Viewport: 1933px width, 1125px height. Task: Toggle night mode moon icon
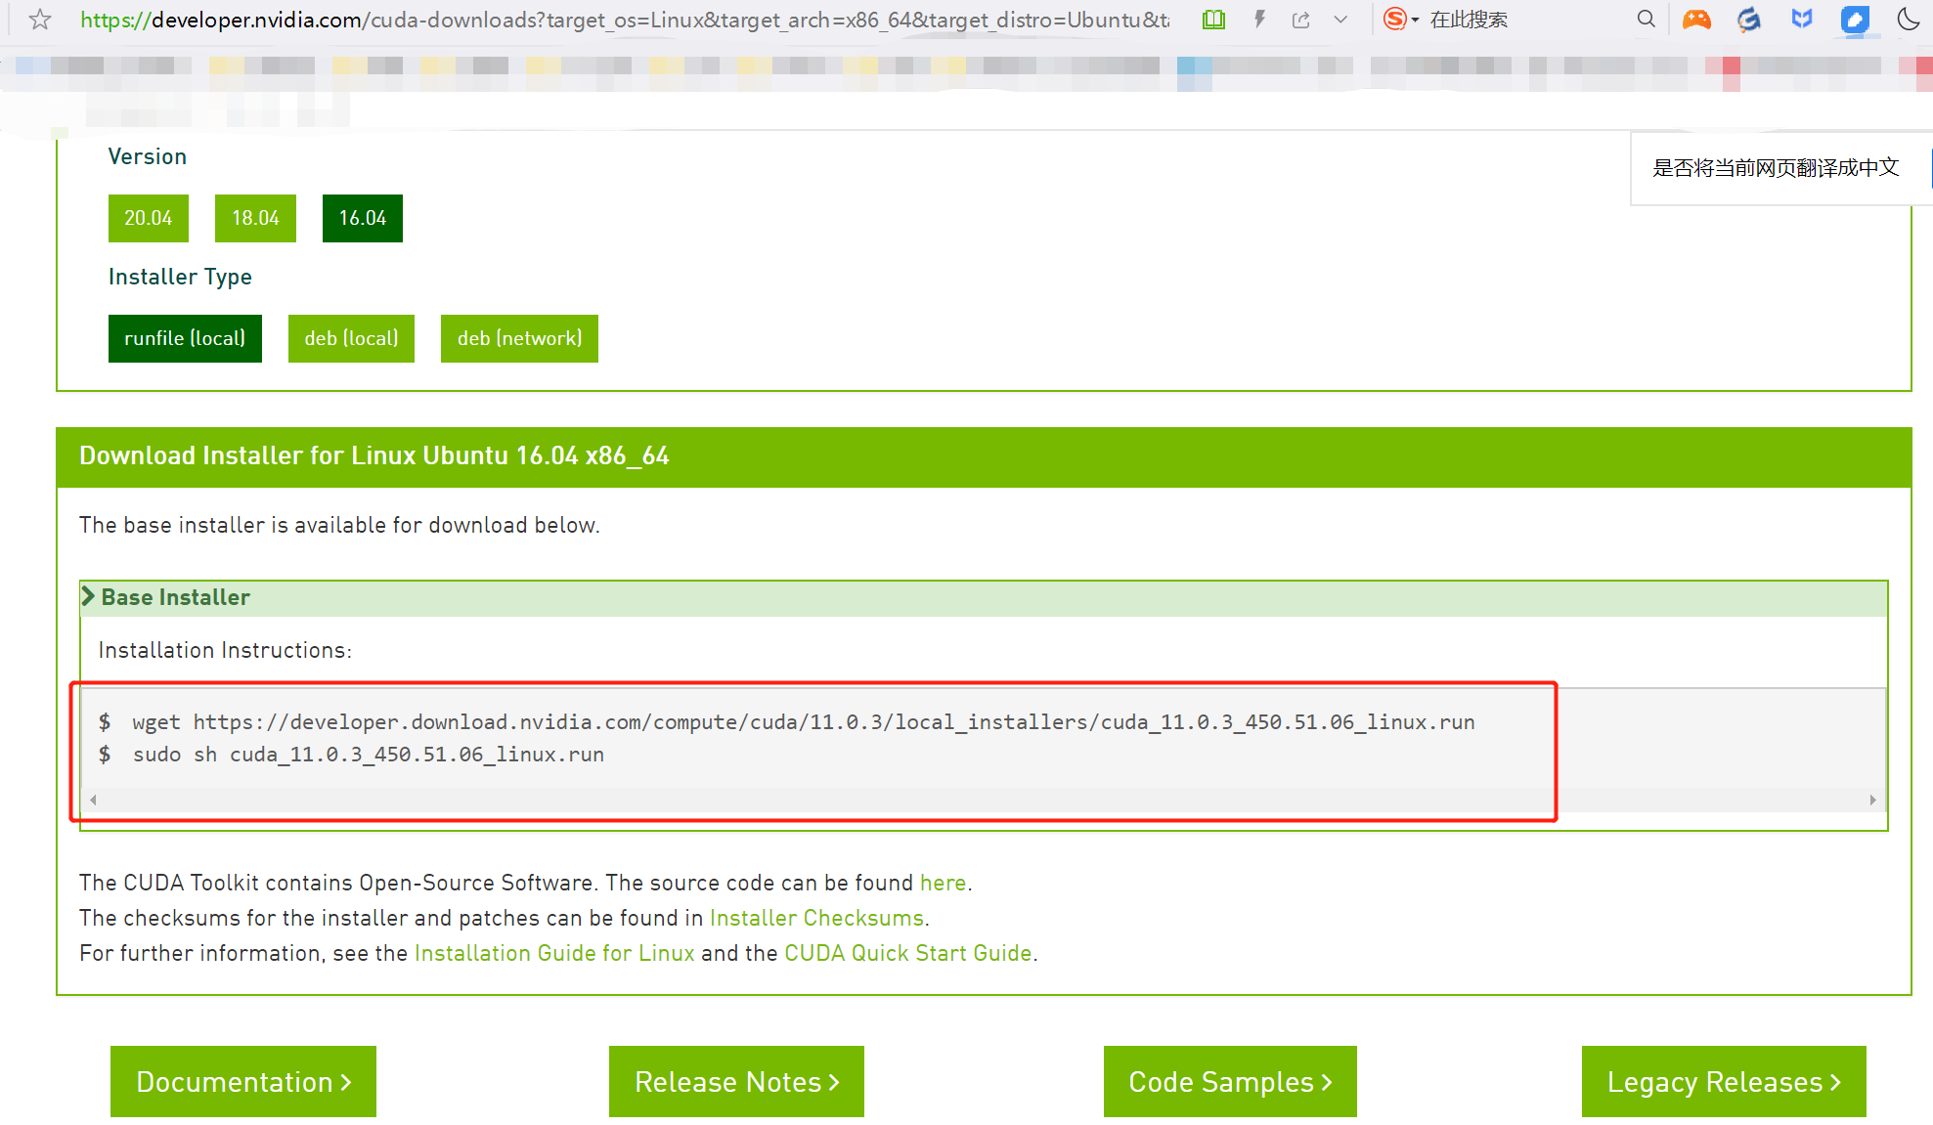tap(1908, 20)
